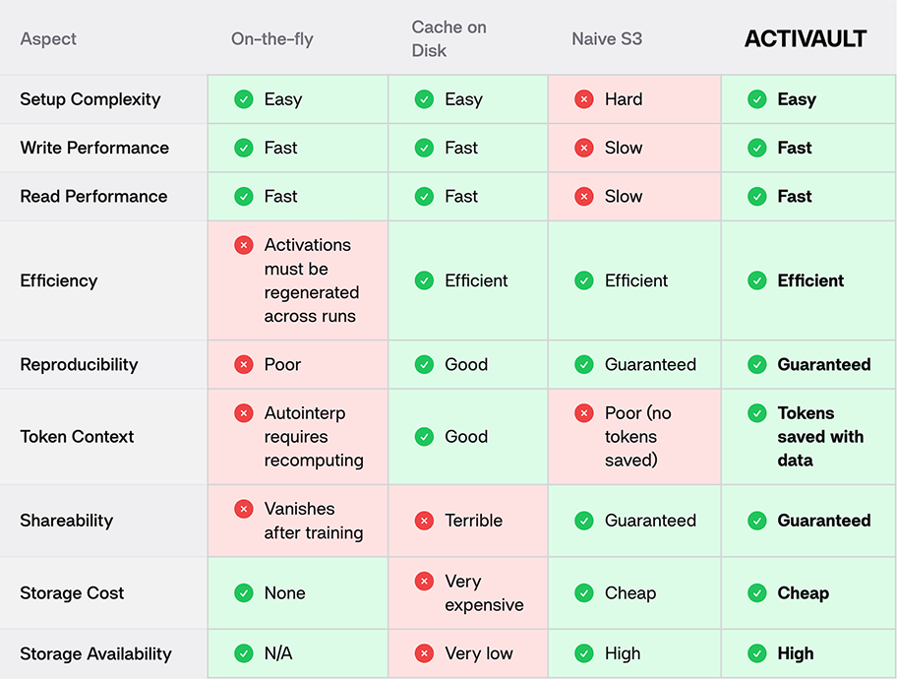Image resolution: width=897 pixels, height=679 pixels.
Task: Click the red X icon next to Autointerp requires recomputing
Action: point(244,412)
